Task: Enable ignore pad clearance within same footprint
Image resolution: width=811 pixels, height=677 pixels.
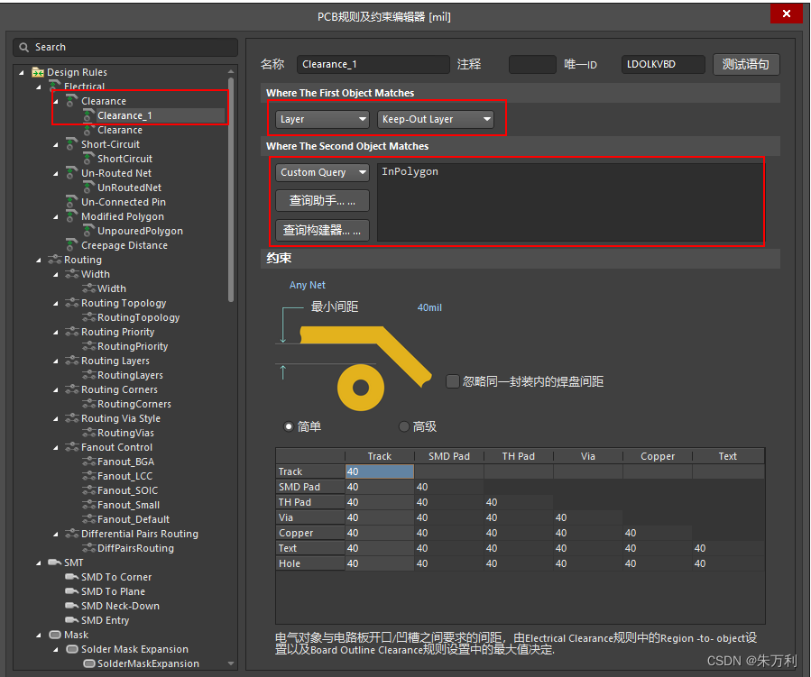Action: [x=453, y=381]
